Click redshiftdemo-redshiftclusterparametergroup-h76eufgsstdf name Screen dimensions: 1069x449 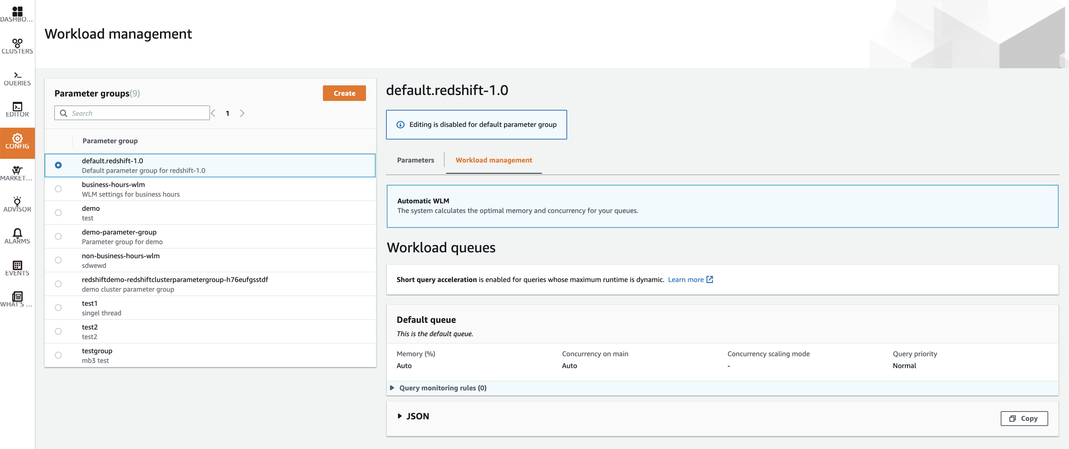175,279
